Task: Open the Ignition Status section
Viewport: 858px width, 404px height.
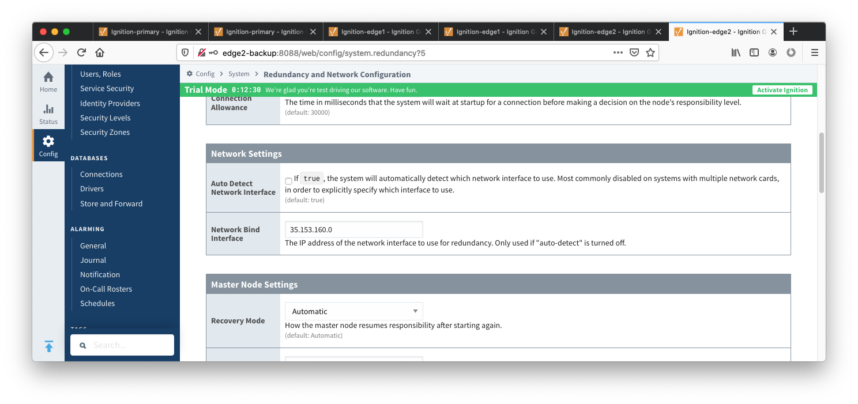Action: (48, 114)
